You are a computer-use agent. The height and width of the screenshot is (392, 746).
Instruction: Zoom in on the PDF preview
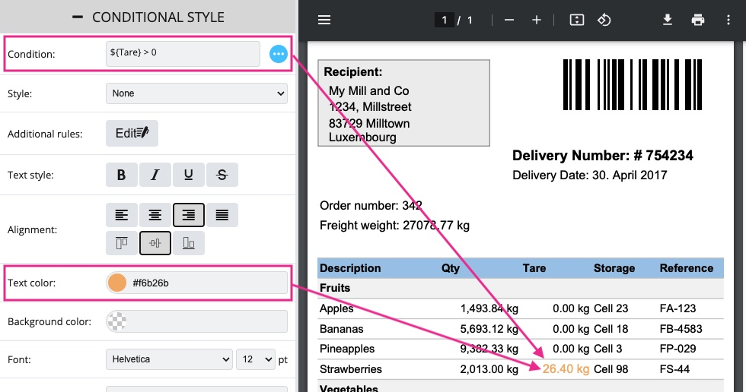(x=537, y=20)
